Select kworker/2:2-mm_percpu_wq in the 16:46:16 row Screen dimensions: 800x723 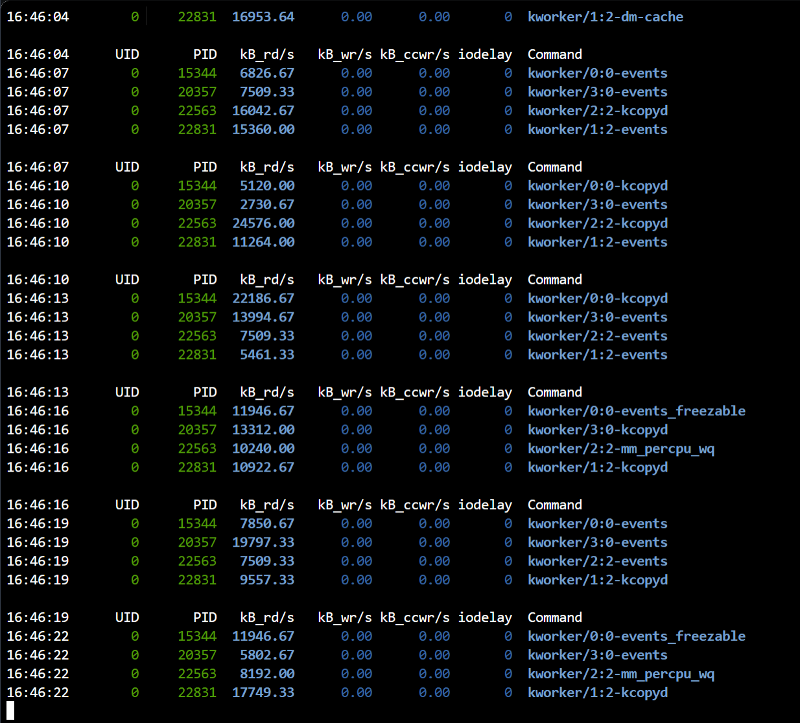[x=621, y=449]
